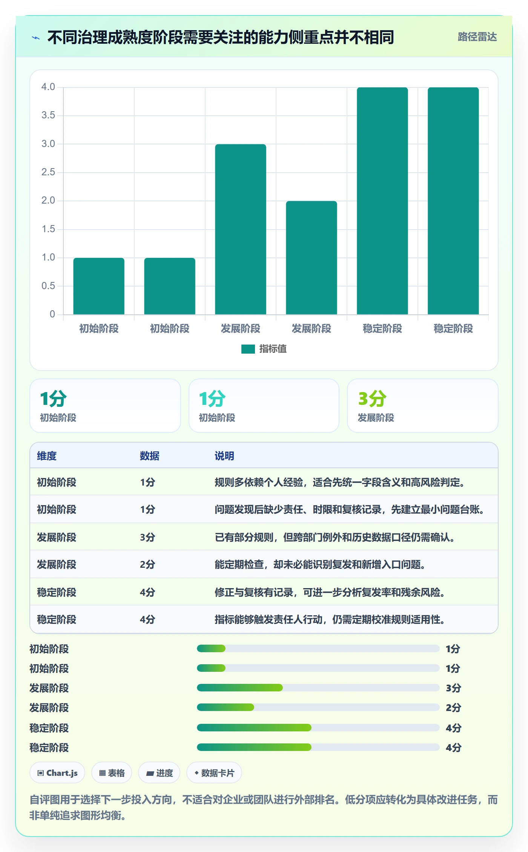Select the footer note starting 自评图用于选择
This screenshot has height=852, width=528.
tap(264, 808)
